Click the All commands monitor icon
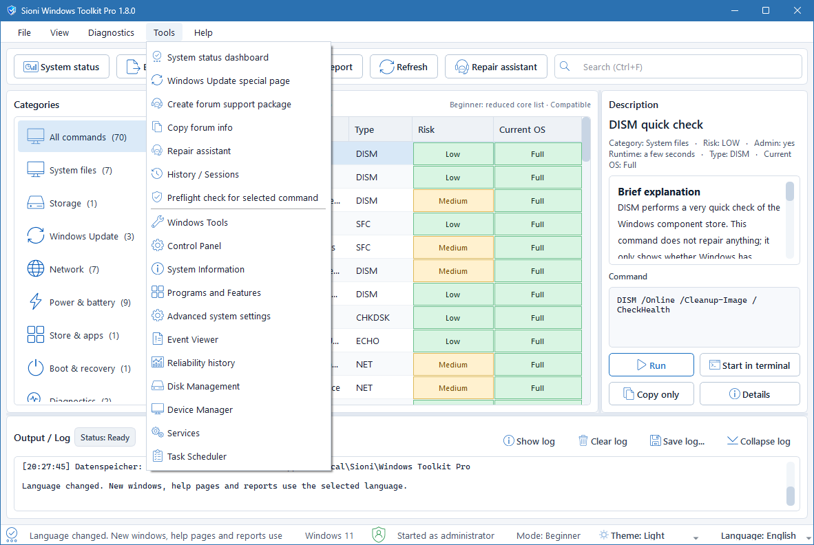This screenshot has width=814, height=545. [35, 137]
